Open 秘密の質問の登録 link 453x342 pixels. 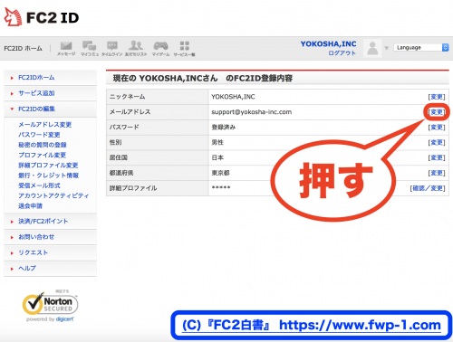click(x=43, y=145)
